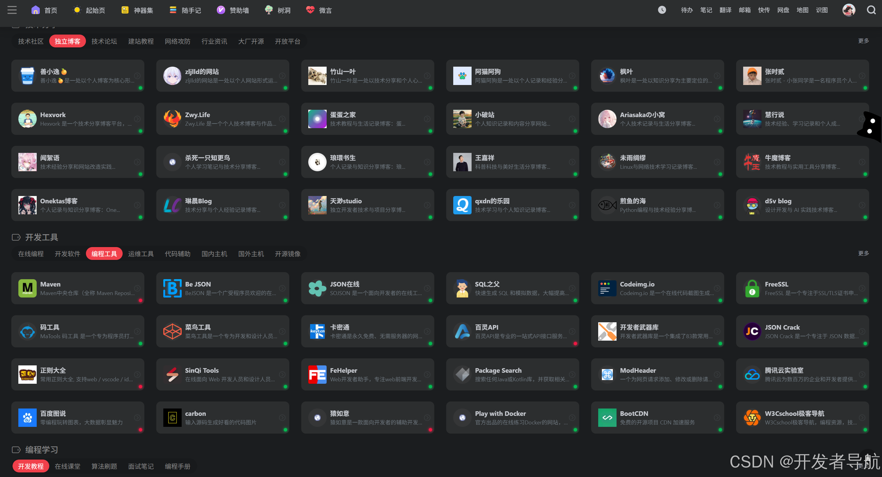Open 赞助墙 in the top navigation
882x477 pixels.
pyautogui.click(x=233, y=10)
